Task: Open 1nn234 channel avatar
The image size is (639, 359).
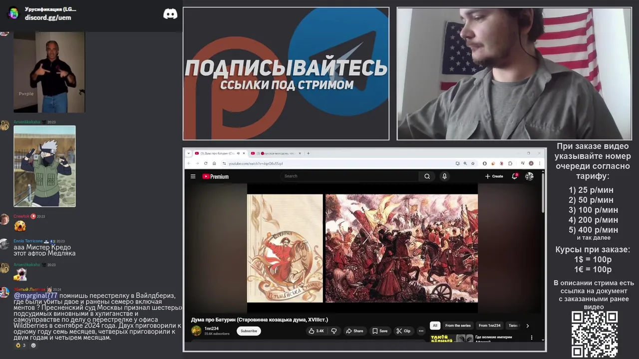Action: pyautogui.click(x=196, y=331)
